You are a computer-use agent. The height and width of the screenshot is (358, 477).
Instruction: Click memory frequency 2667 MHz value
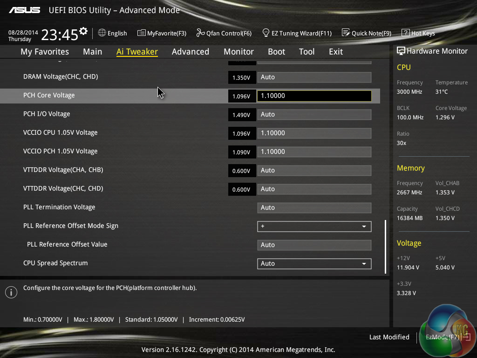click(x=409, y=193)
